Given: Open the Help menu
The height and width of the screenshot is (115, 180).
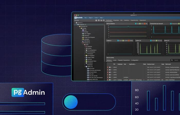Looking at the screenshot, I should coord(102,18).
